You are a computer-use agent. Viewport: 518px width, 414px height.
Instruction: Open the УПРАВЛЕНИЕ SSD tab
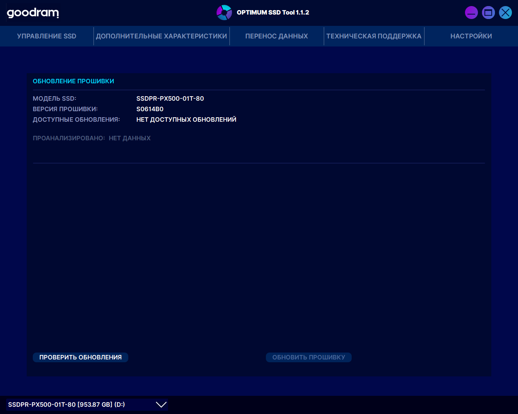pyautogui.click(x=47, y=36)
